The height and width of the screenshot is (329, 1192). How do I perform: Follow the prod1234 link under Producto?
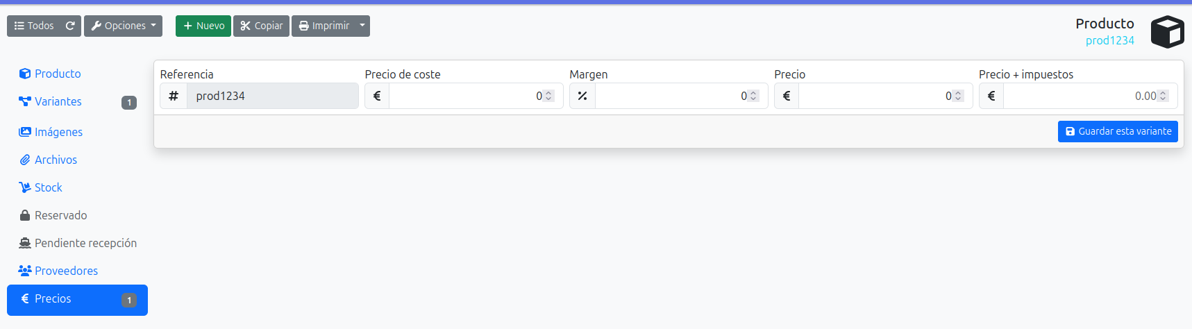tap(1109, 40)
